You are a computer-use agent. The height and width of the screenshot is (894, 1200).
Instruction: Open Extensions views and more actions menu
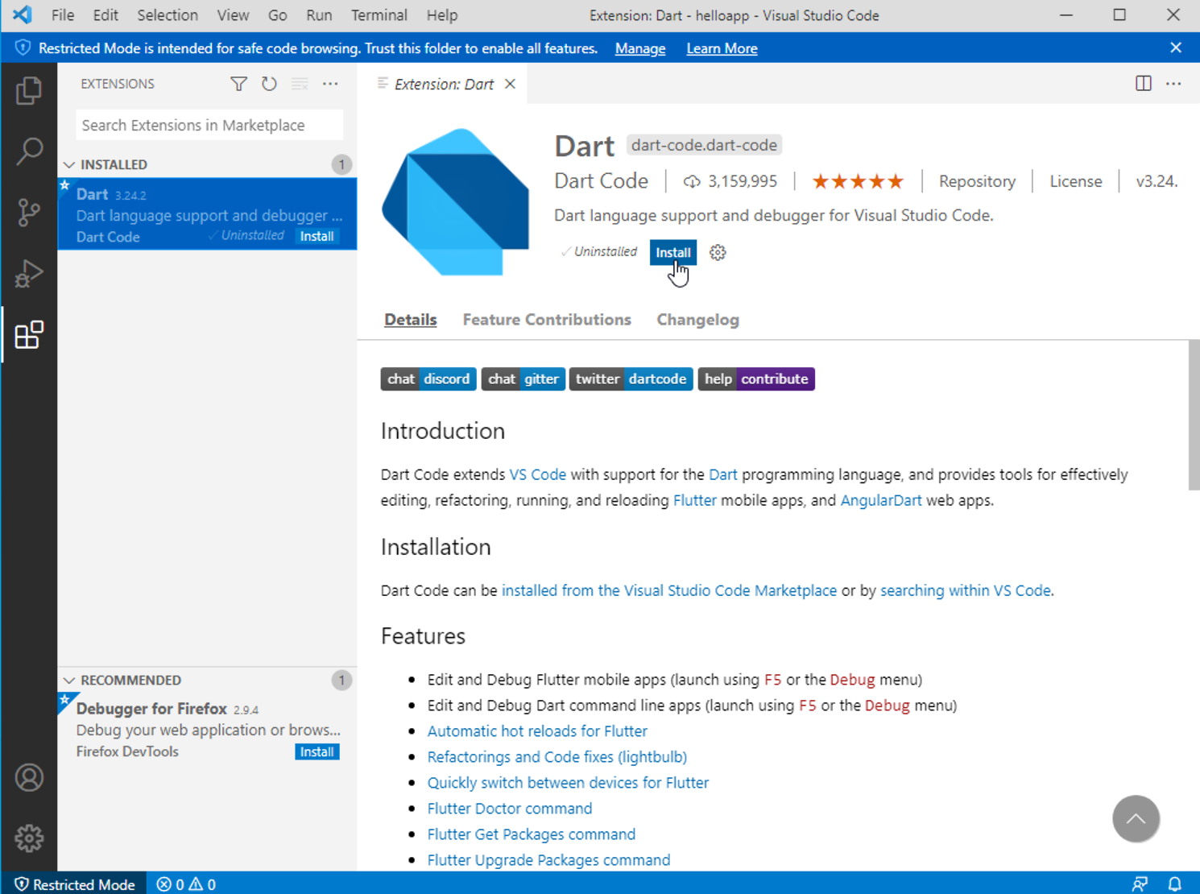(330, 84)
